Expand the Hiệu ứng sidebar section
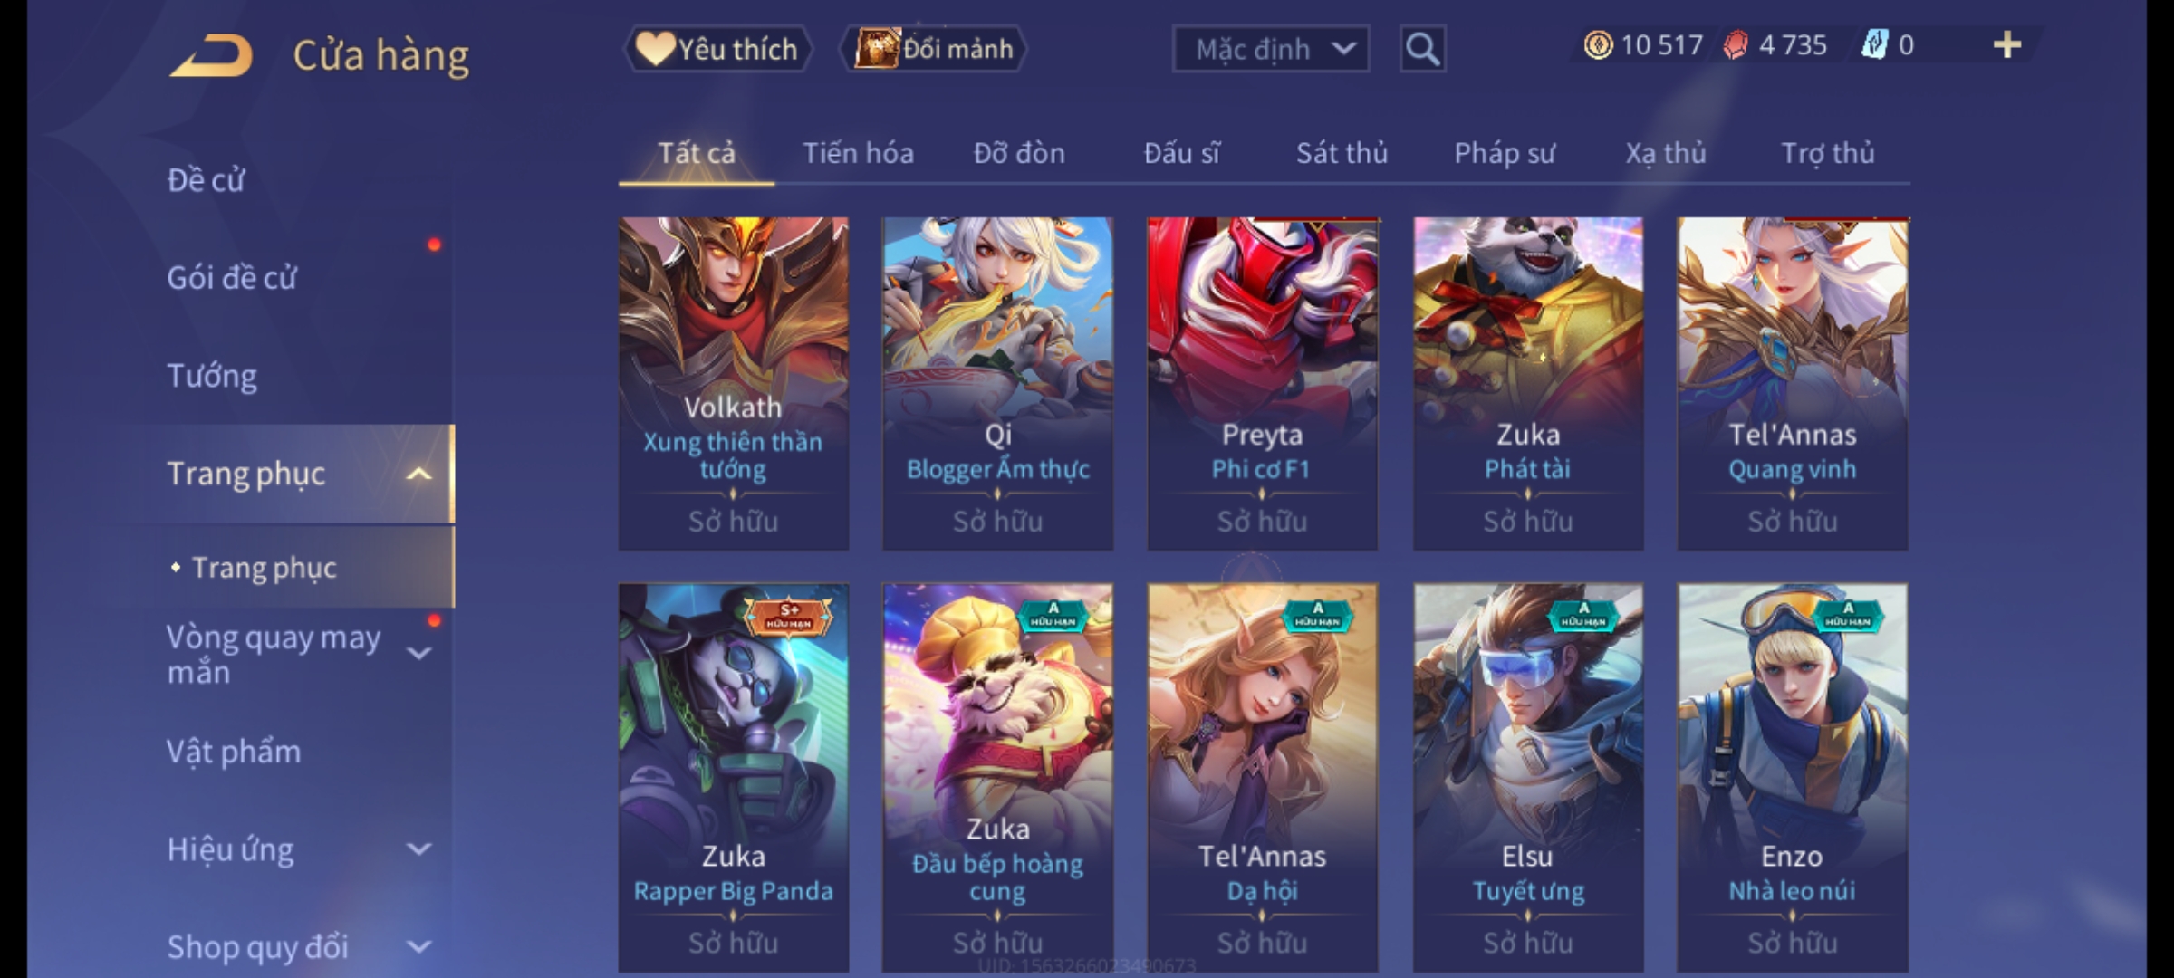This screenshot has width=2174, height=978. [418, 849]
